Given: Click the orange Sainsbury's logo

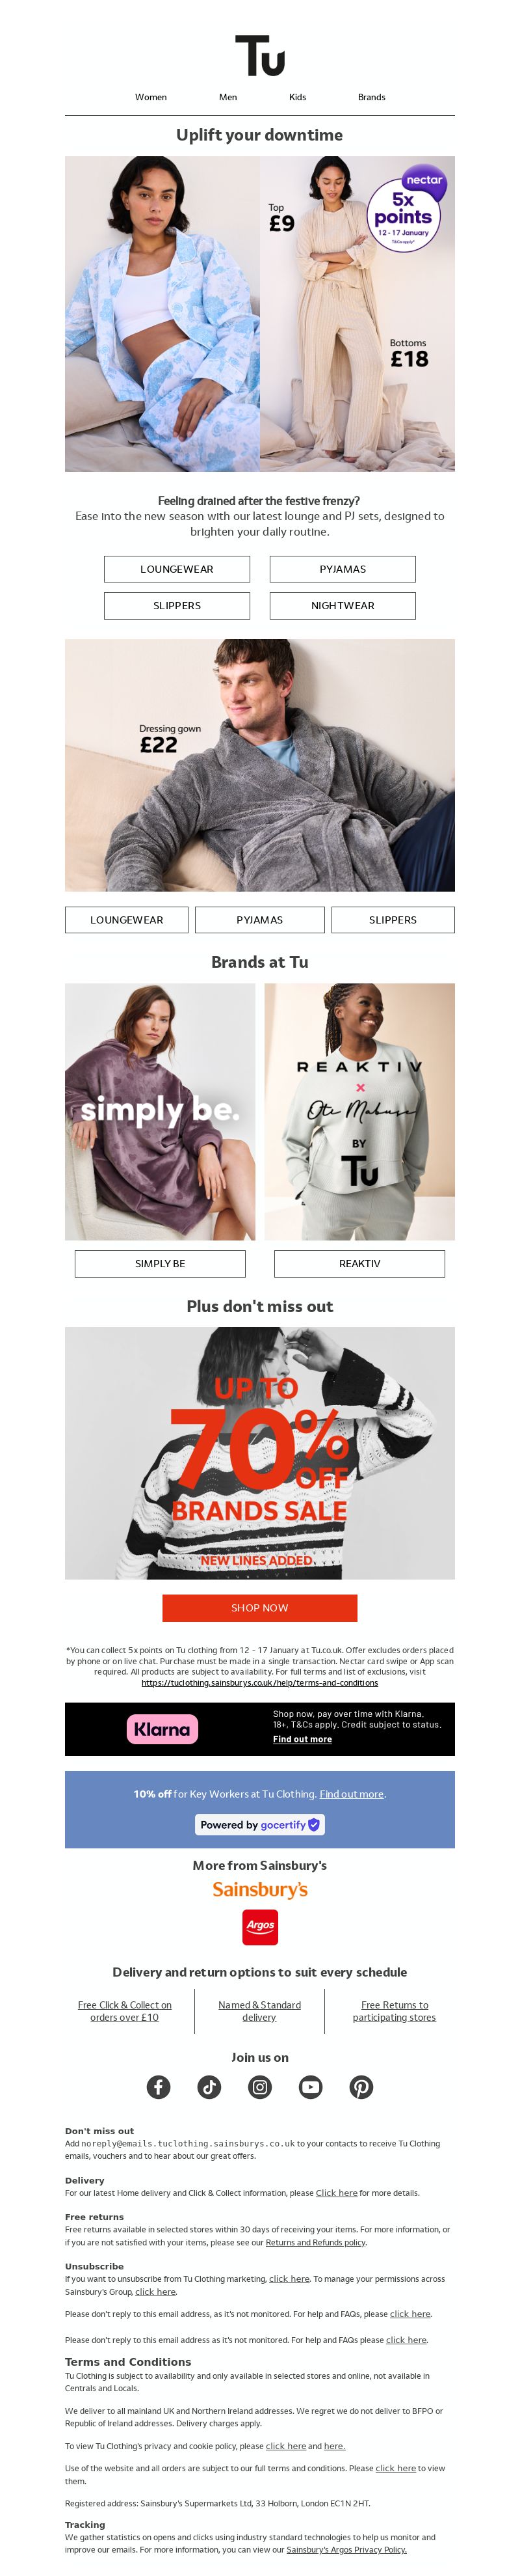Looking at the screenshot, I should click(259, 1889).
